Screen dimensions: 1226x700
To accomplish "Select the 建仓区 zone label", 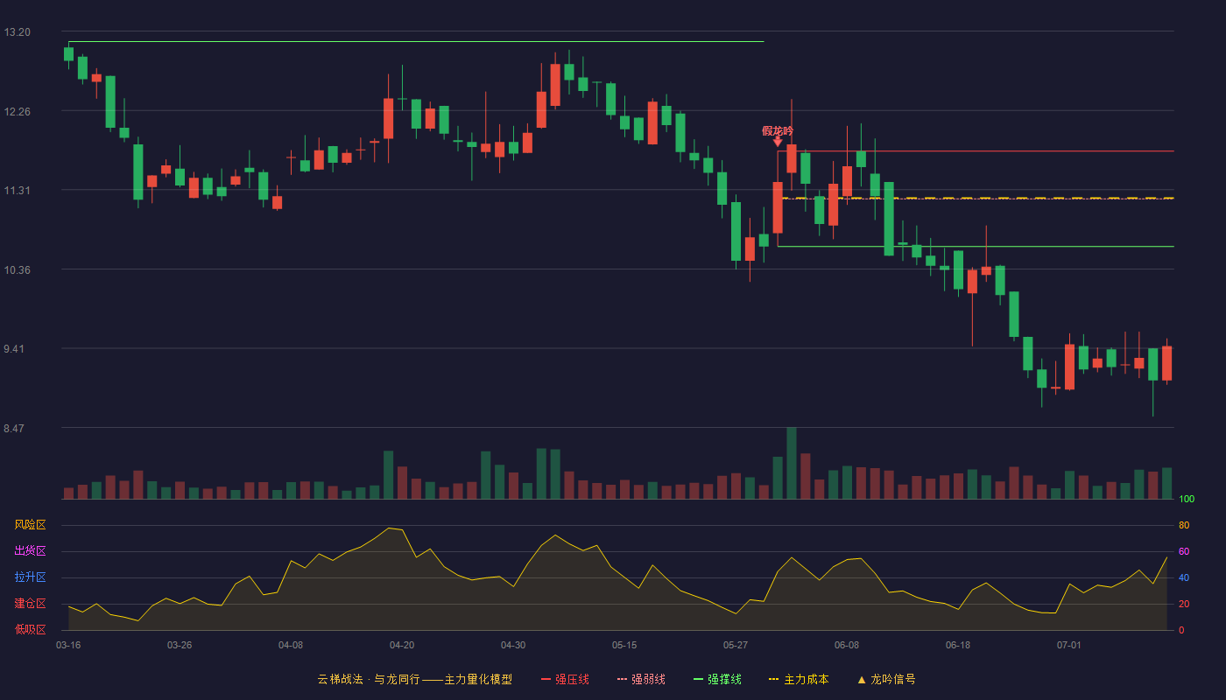I will [30, 604].
